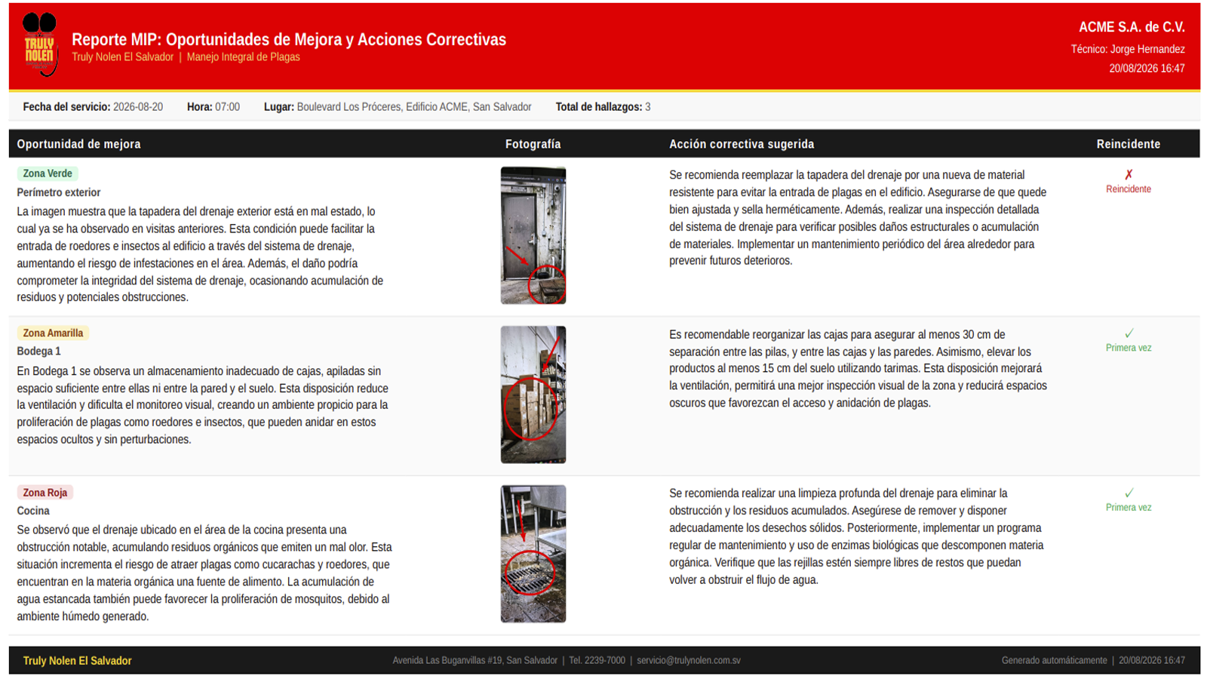The width and height of the screenshot is (1207, 679).
Task: Click the footer timestamp 20/08/2026 16:47
Action: click(1152, 661)
